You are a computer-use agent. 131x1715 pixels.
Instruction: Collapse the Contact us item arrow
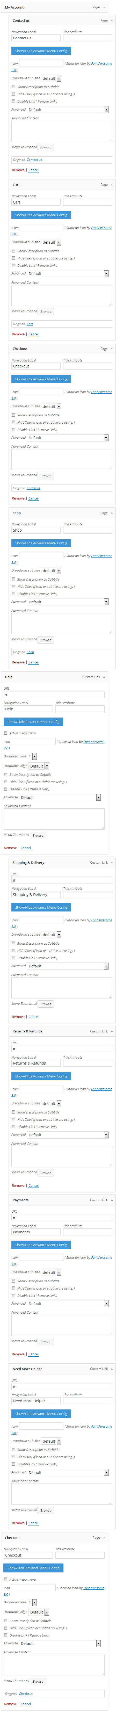point(112,21)
